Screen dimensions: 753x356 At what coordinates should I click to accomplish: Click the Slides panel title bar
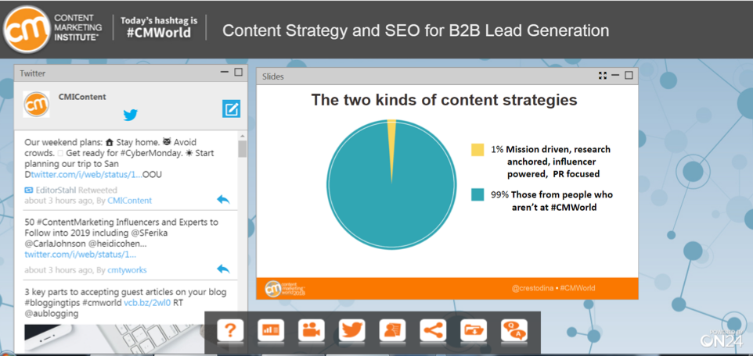(x=447, y=77)
